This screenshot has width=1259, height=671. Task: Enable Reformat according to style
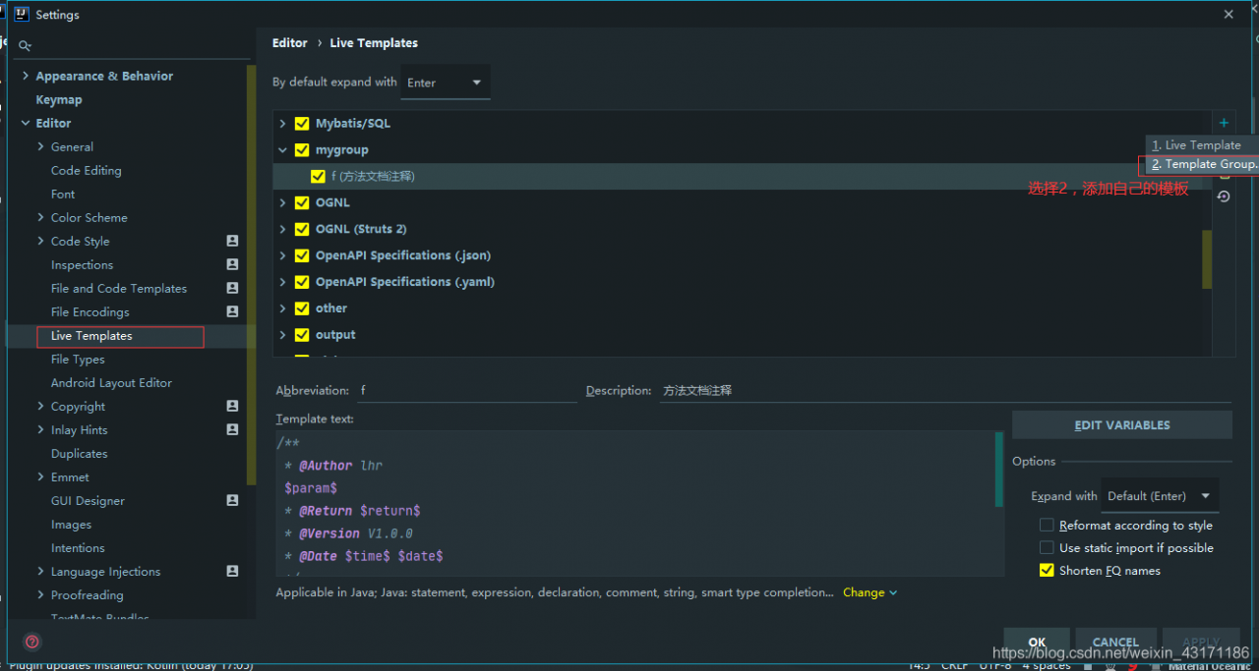click(x=1047, y=526)
